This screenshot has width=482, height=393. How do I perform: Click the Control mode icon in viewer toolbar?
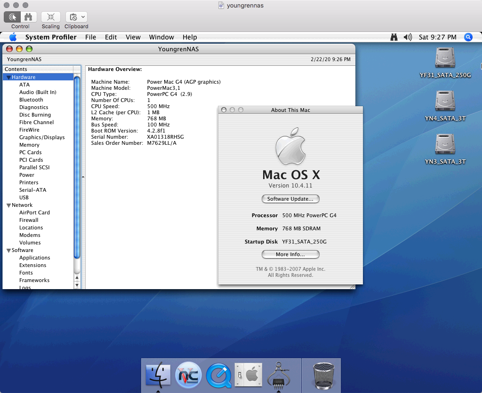[x=12, y=17]
